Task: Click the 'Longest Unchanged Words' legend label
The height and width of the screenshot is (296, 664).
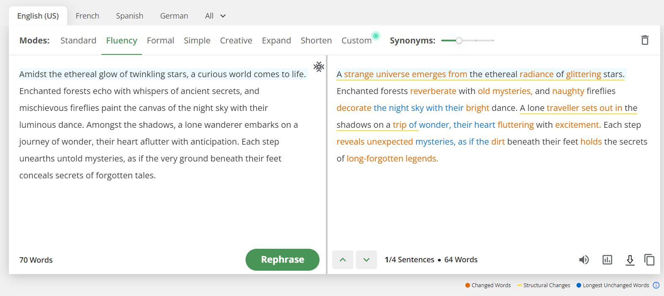Action: click(616, 285)
